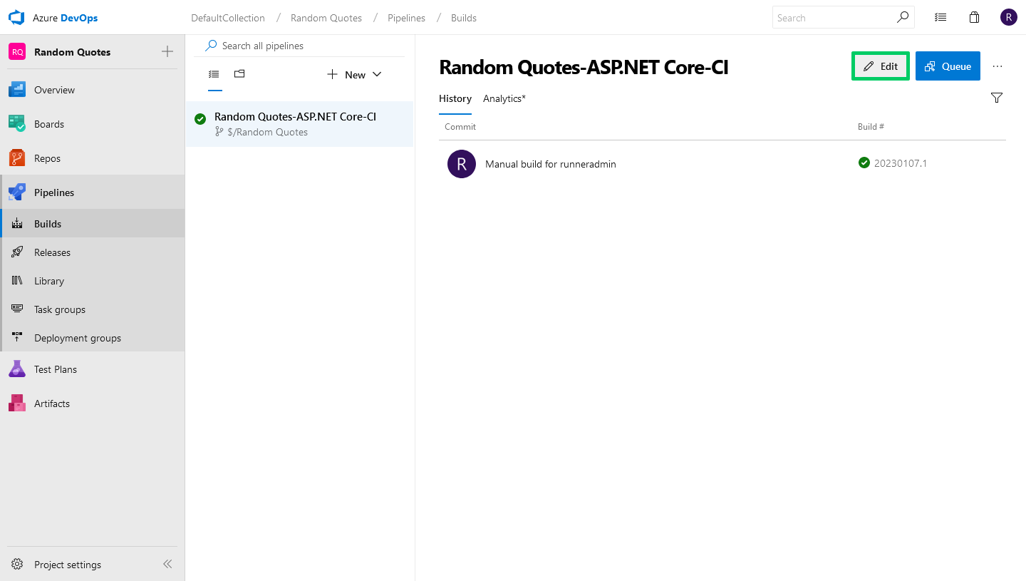Open the Repos sidebar icon
The image size is (1026, 581).
[17, 158]
